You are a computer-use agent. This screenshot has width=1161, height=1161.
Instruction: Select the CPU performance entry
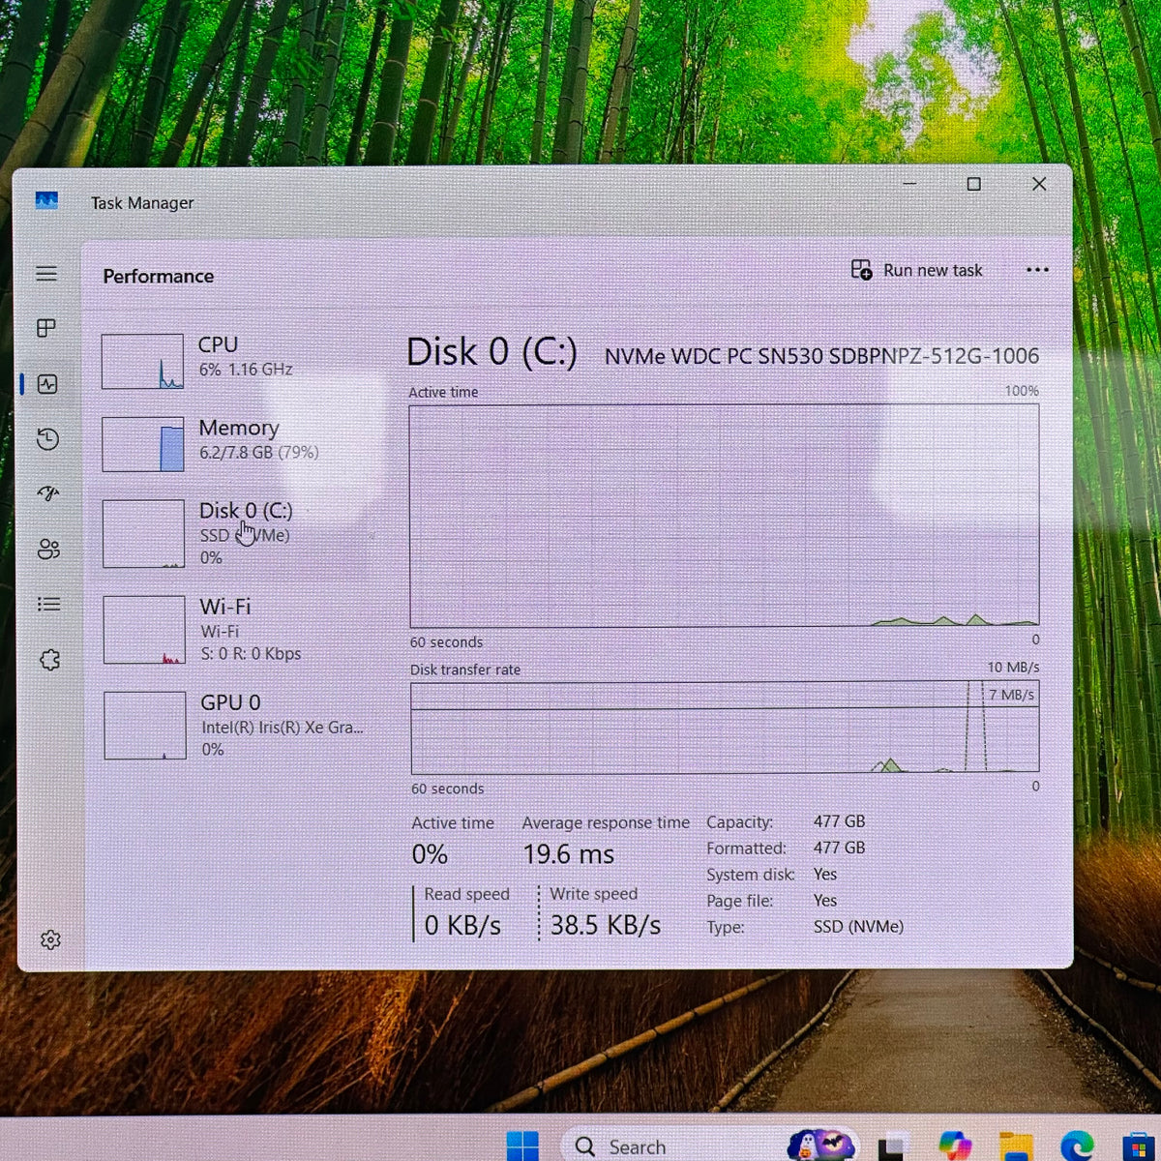(237, 361)
